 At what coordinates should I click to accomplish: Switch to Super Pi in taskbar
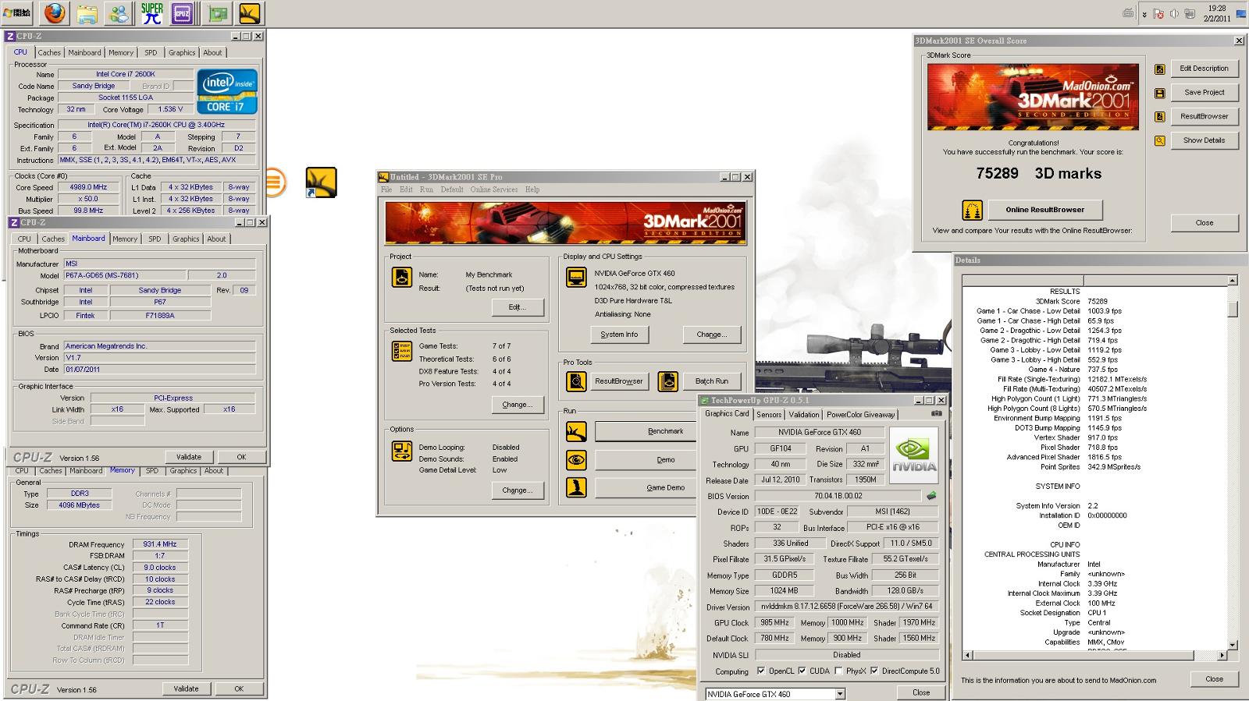pyautogui.click(x=151, y=13)
